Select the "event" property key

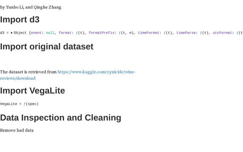point(36,33)
